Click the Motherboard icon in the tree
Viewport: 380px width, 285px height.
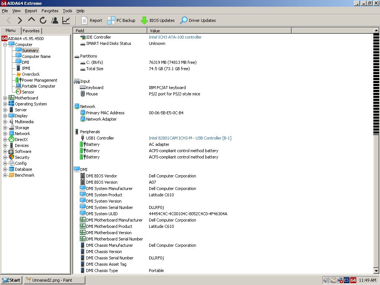(12, 98)
